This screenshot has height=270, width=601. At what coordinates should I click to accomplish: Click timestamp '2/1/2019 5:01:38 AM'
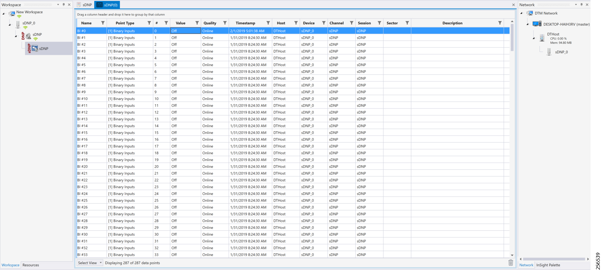(247, 31)
